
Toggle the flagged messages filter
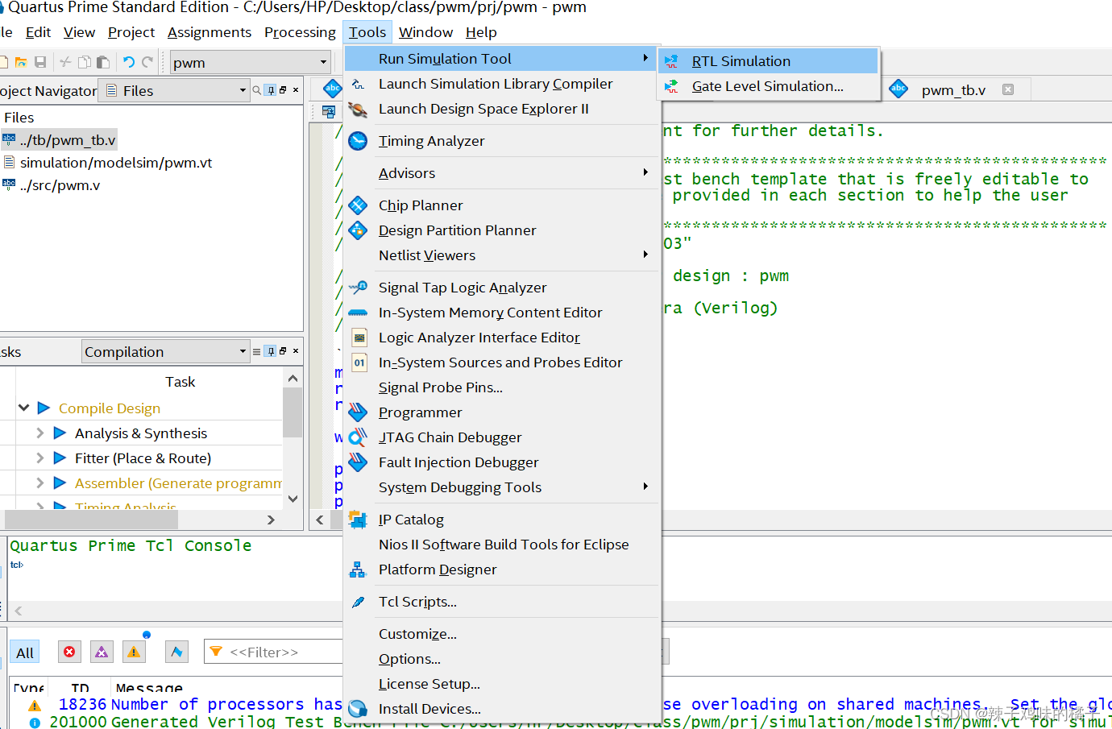point(176,652)
